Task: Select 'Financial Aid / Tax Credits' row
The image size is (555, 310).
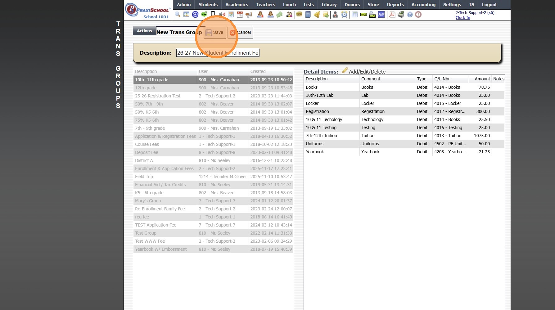Action: [213, 185]
